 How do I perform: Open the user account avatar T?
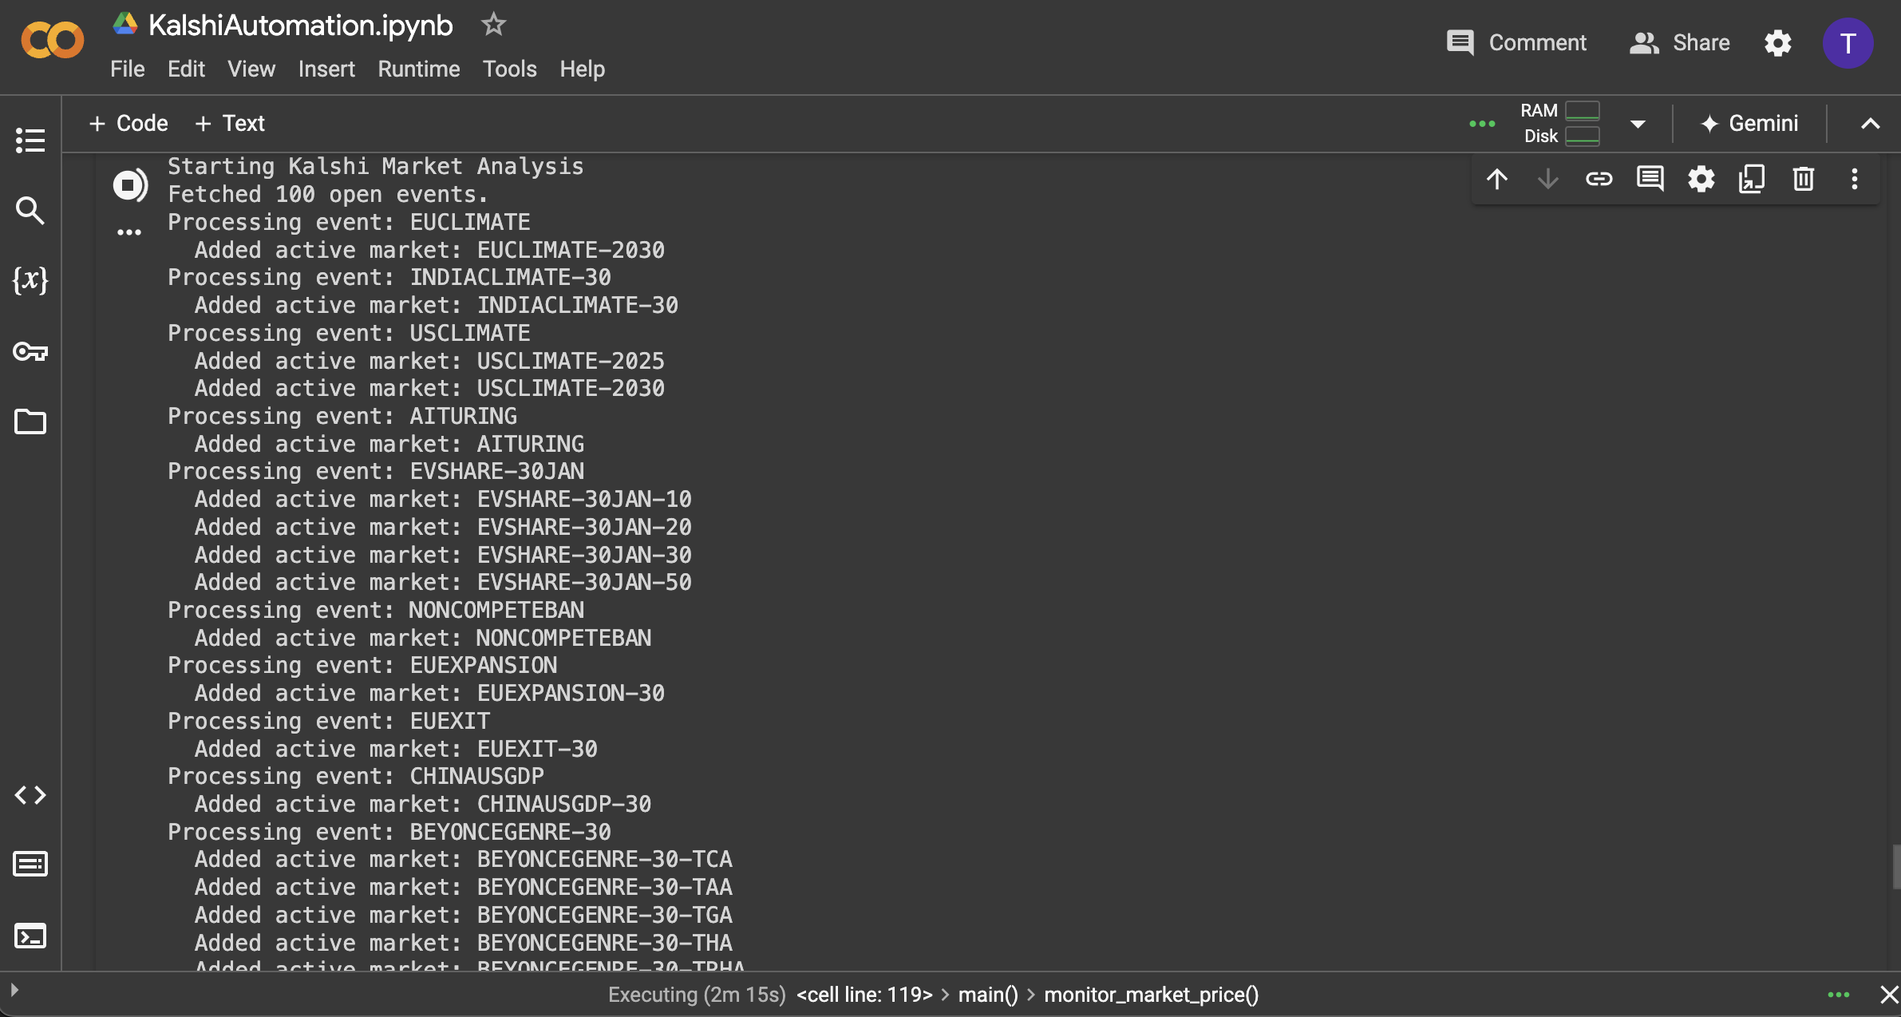pyautogui.click(x=1848, y=43)
